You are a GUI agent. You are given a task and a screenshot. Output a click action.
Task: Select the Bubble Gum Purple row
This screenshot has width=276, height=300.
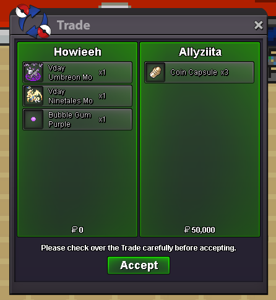coord(77,119)
